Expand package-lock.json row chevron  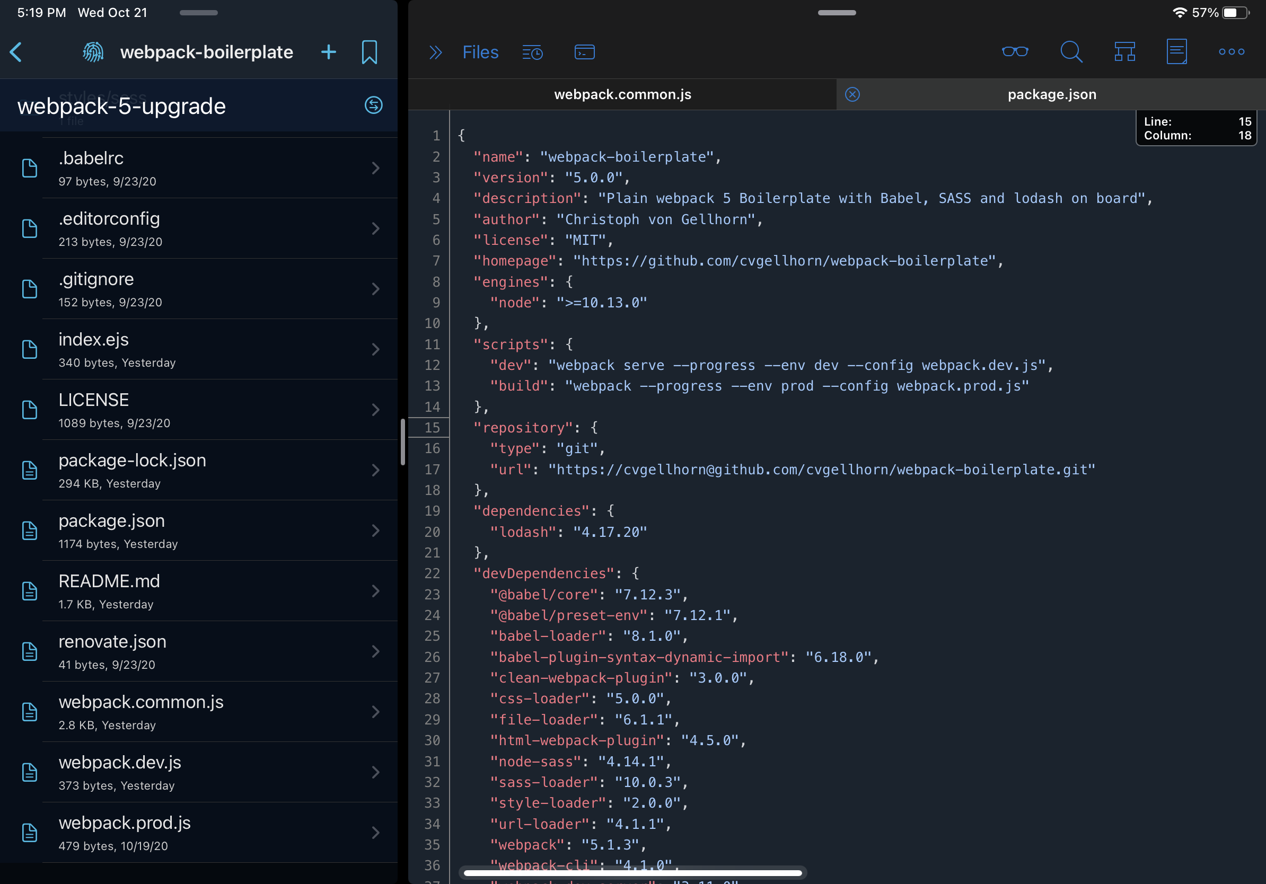pos(375,470)
